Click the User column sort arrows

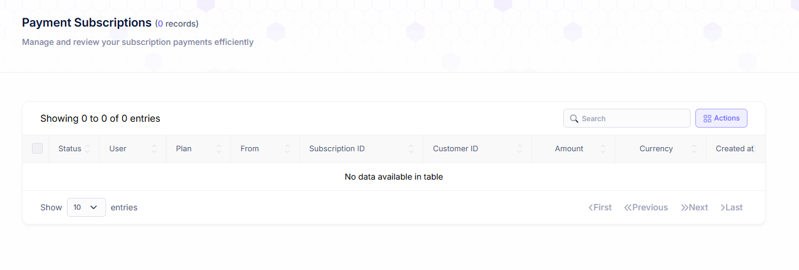(x=155, y=149)
